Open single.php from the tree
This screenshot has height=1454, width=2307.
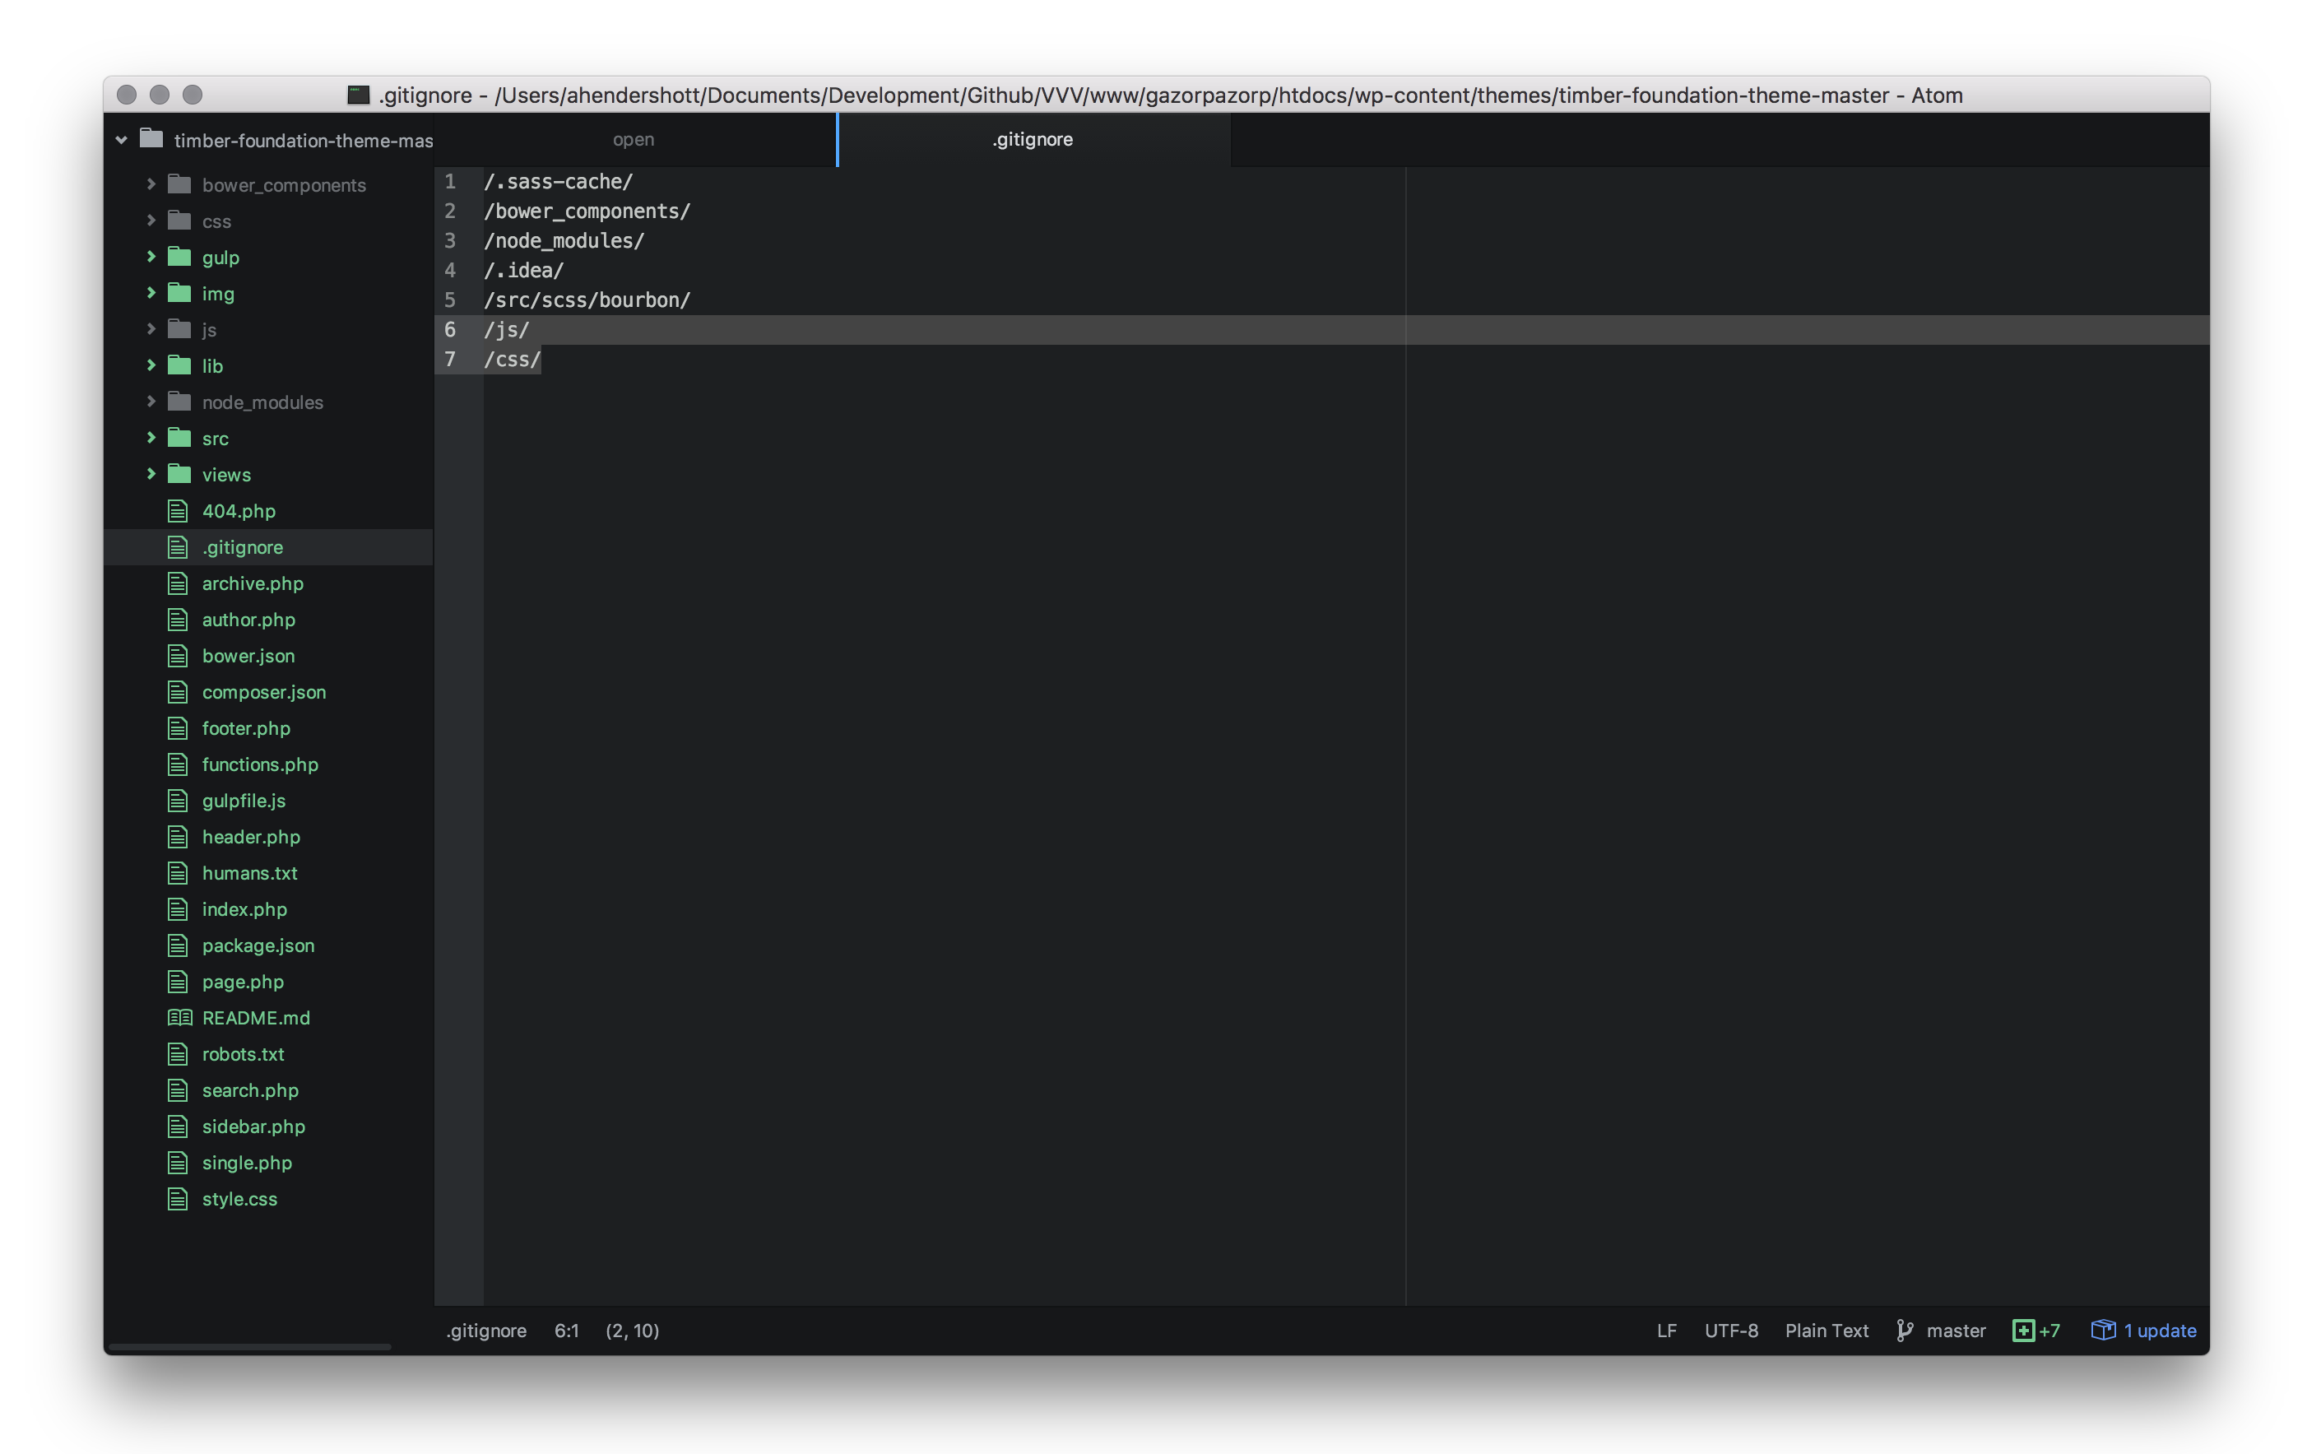(x=246, y=1162)
